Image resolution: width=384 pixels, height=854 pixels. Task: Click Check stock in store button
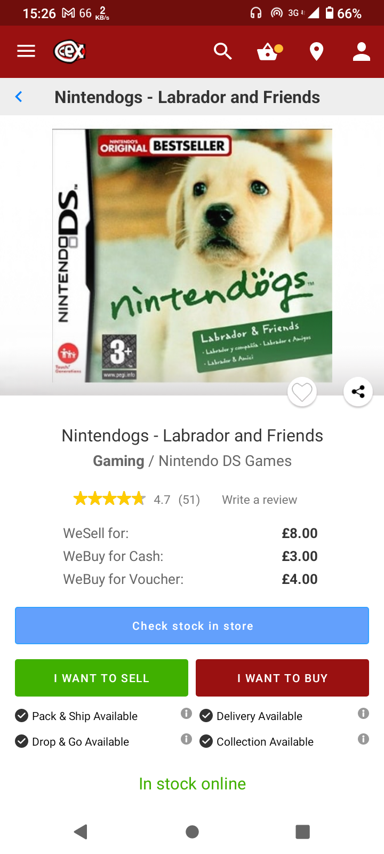coord(192,626)
